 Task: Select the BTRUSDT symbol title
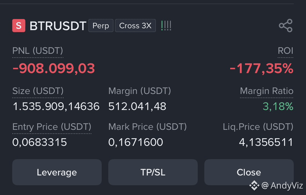tap(58, 26)
